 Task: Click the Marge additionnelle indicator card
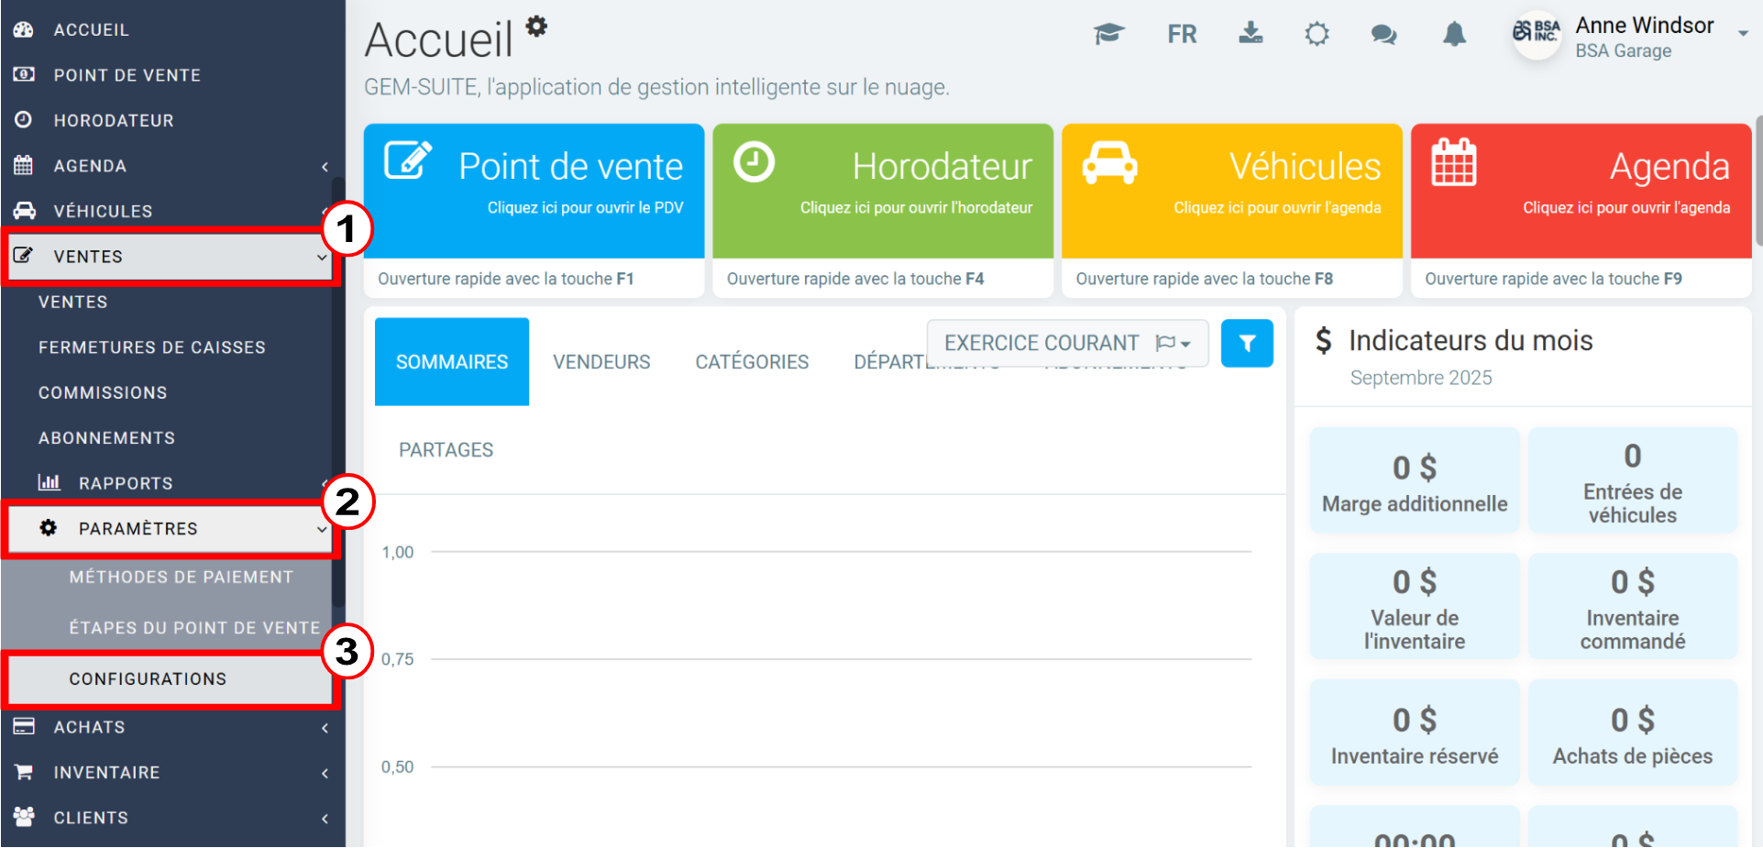(x=1415, y=480)
